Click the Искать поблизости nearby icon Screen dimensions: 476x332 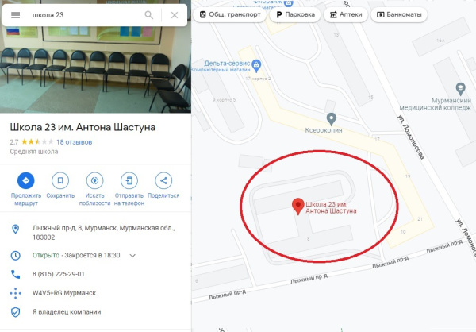click(94, 180)
